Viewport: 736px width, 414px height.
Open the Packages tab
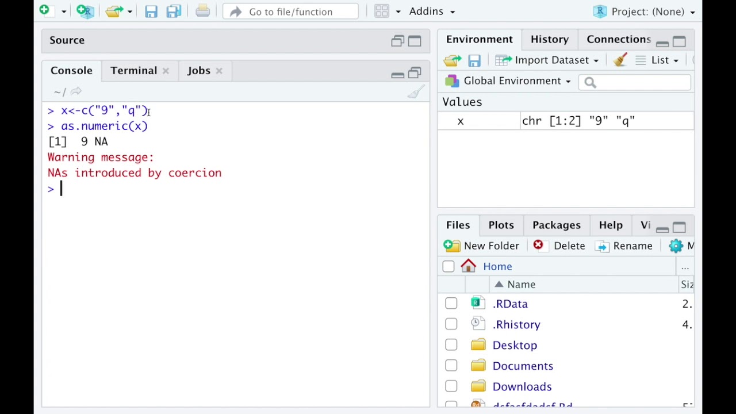coord(556,225)
